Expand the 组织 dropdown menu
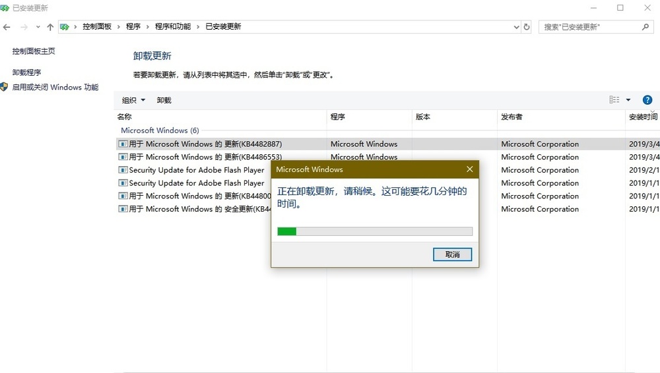Viewport: 660px width, 373px height. click(133, 100)
